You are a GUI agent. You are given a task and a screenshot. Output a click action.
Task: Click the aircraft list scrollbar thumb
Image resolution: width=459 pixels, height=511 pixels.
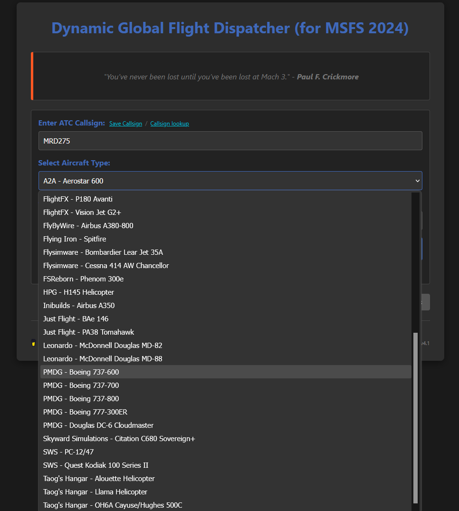point(415,418)
